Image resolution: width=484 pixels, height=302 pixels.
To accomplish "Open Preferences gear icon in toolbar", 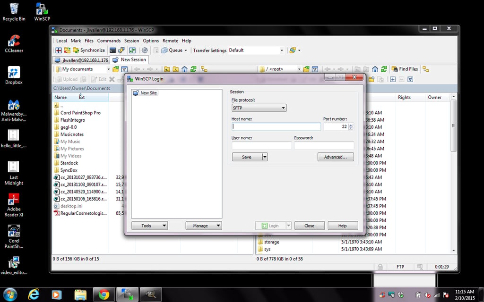I will coord(145,50).
